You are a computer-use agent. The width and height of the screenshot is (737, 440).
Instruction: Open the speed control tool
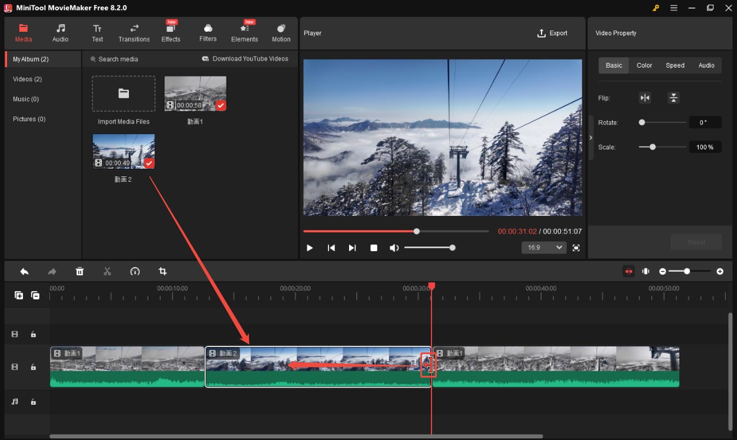[x=135, y=271]
